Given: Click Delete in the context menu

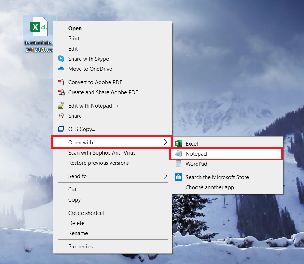Looking at the screenshot, I should tap(76, 223).
